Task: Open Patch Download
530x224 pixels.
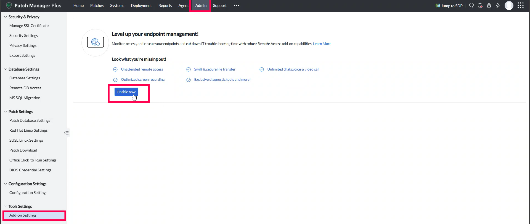Action: coord(23,150)
